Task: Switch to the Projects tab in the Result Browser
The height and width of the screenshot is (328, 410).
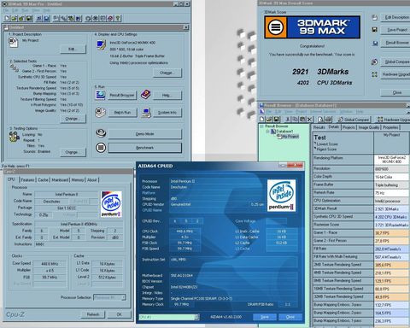Action: 348,127
